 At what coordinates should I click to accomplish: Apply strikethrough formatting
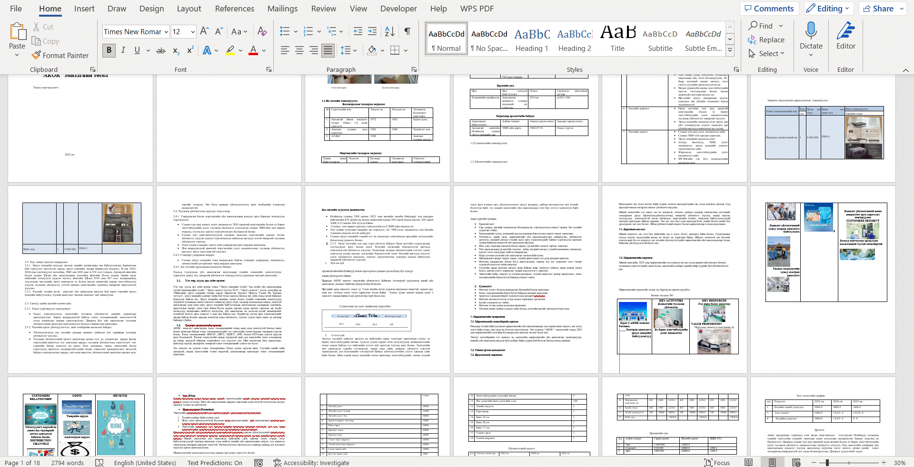[161, 50]
